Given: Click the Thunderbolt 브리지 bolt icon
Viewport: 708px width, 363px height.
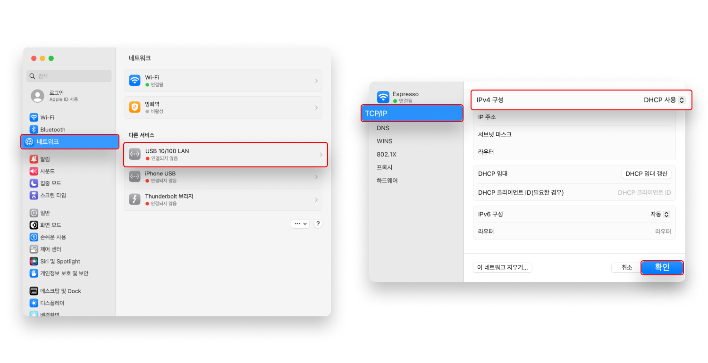Looking at the screenshot, I should pyautogui.click(x=135, y=199).
